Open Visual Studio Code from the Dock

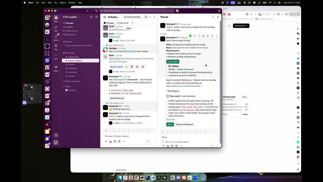[x=153, y=178]
